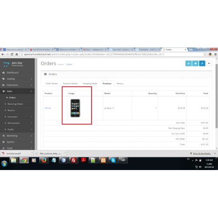The height and width of the screenshot is (218, 218).
Task: Click the Flat Shipping Rate row label
Action: [177, 128]
